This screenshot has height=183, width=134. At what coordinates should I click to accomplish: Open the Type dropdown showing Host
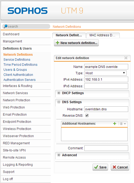coord(105,73)
